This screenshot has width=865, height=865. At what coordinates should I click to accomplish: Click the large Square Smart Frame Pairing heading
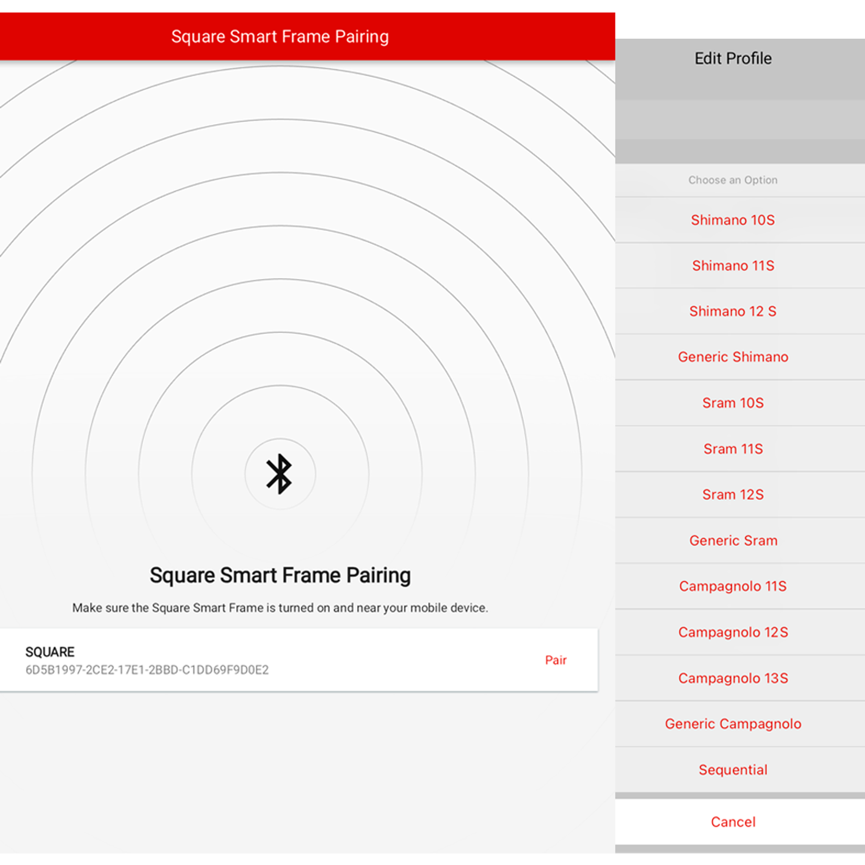pos(280,575)
